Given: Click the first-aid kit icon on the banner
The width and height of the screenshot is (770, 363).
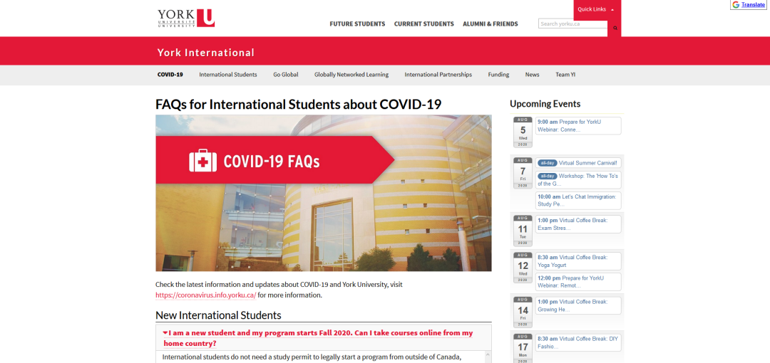Looking at the screenshot, I should pos(202,161).
